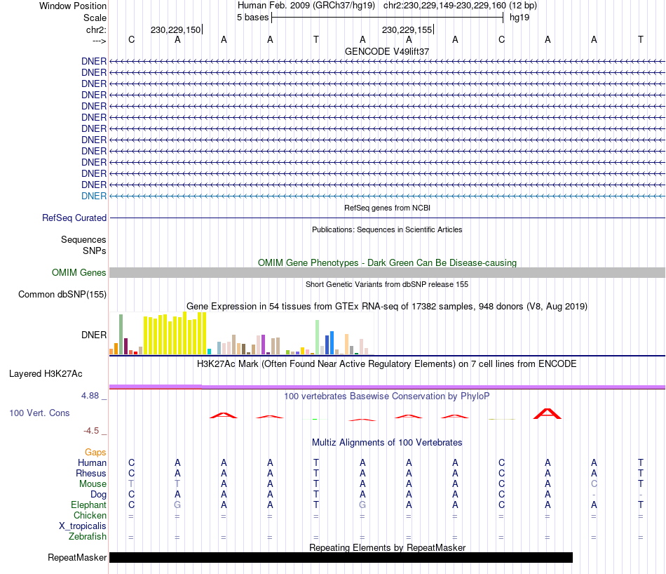The image size is (666, 574).
Task: Click the black RepeatMasker element bar
Action: 341,557
